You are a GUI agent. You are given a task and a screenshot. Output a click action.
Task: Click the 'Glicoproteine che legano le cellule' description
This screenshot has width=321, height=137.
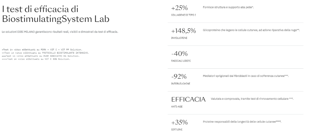click(x=251, y=30)
